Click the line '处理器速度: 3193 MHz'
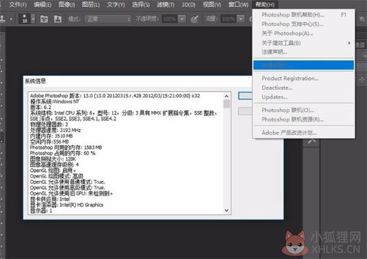Screen dimensions: 367x259 click(x=55, y=130)
